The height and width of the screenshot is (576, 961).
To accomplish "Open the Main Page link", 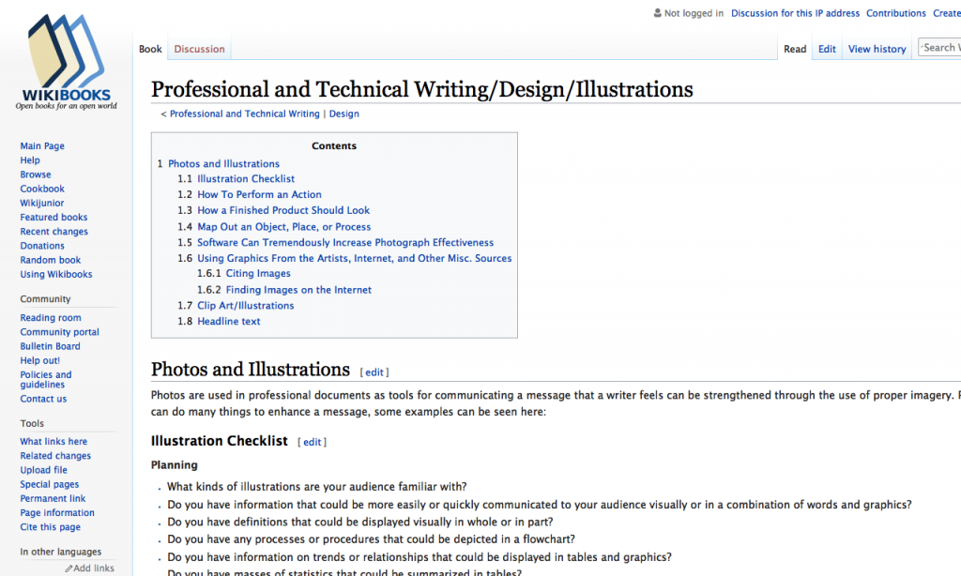I will click(x=41, y=145).
